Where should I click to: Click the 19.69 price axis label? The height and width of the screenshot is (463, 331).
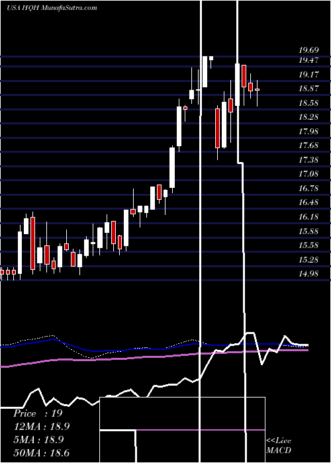coord(309,50)
